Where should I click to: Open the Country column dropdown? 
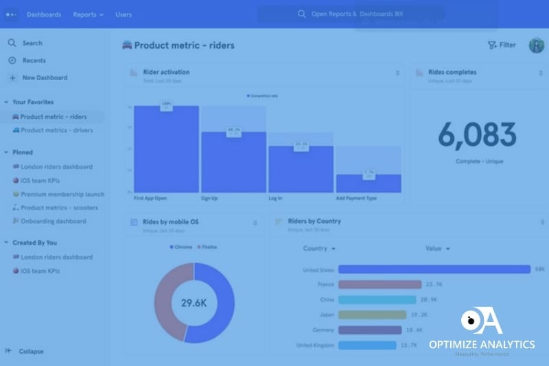[319, 249]
